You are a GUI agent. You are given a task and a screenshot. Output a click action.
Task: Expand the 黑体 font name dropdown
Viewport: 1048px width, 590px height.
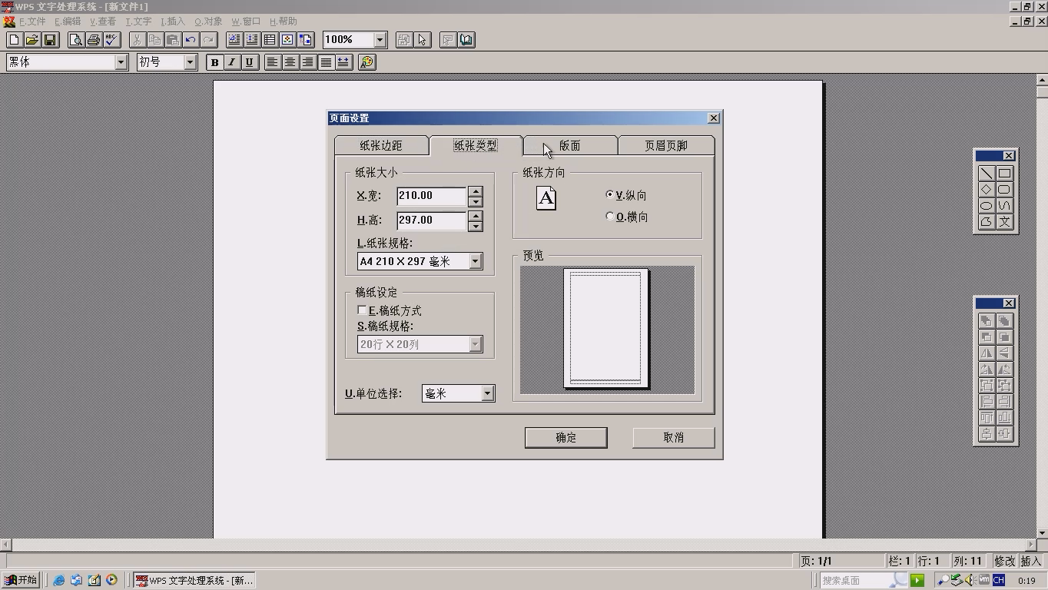click(x=121, y=62)
